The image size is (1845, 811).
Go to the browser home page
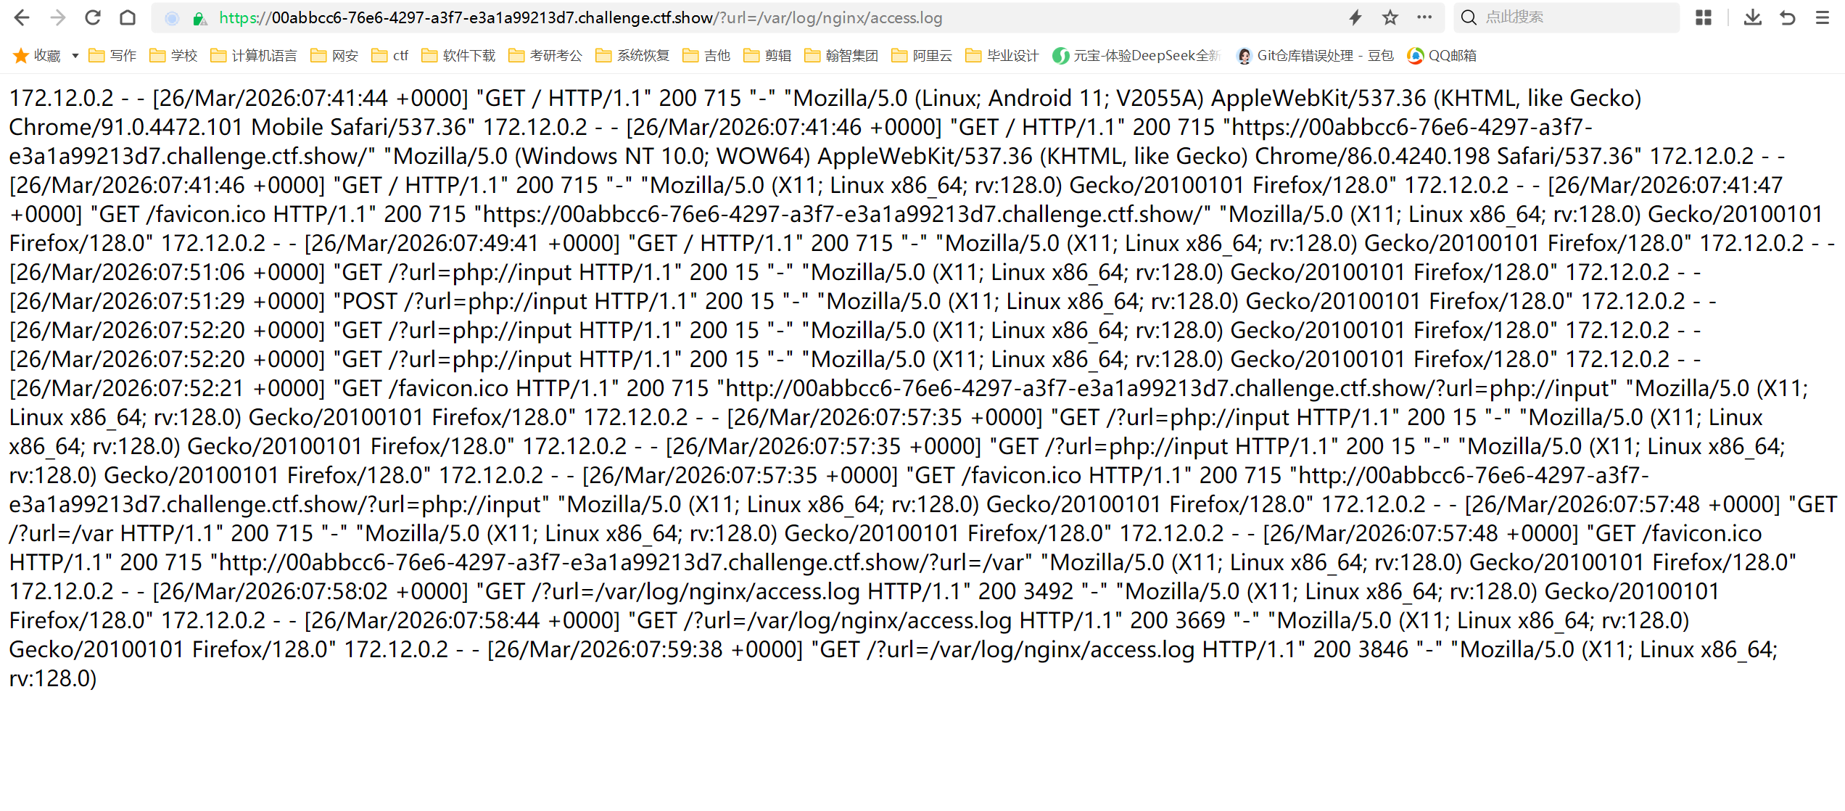[x=128, y=17]
